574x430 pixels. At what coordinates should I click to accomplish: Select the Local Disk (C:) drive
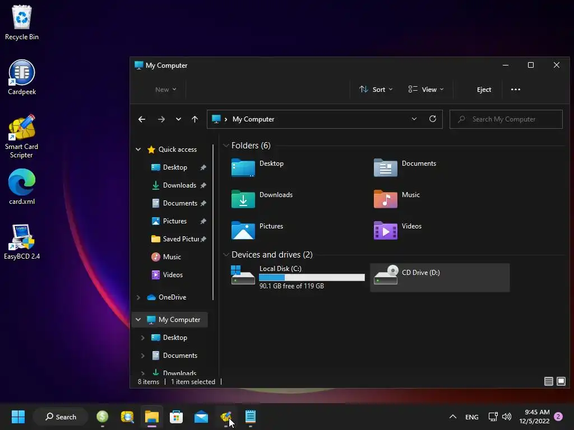[x=297, y=277]
